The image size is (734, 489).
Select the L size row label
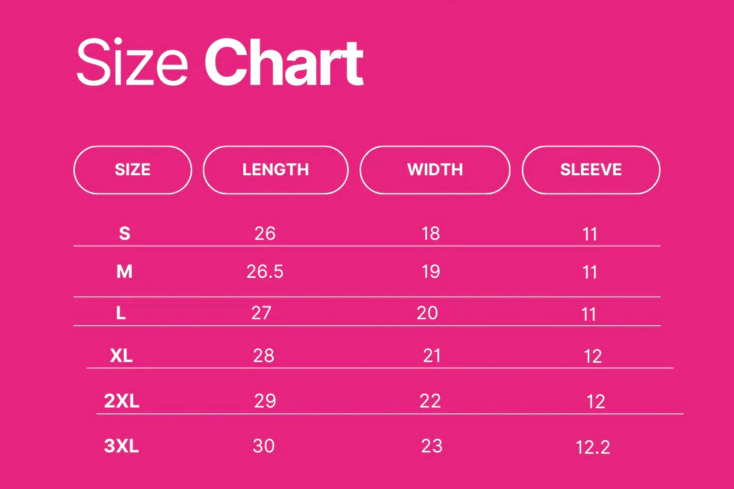121,314
